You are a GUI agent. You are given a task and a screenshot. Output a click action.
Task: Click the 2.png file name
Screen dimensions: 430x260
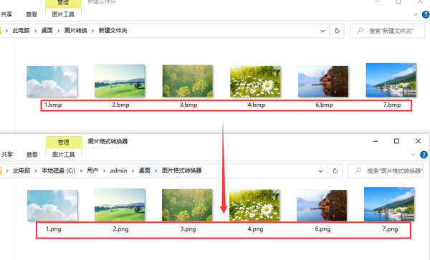click(120, 229)
